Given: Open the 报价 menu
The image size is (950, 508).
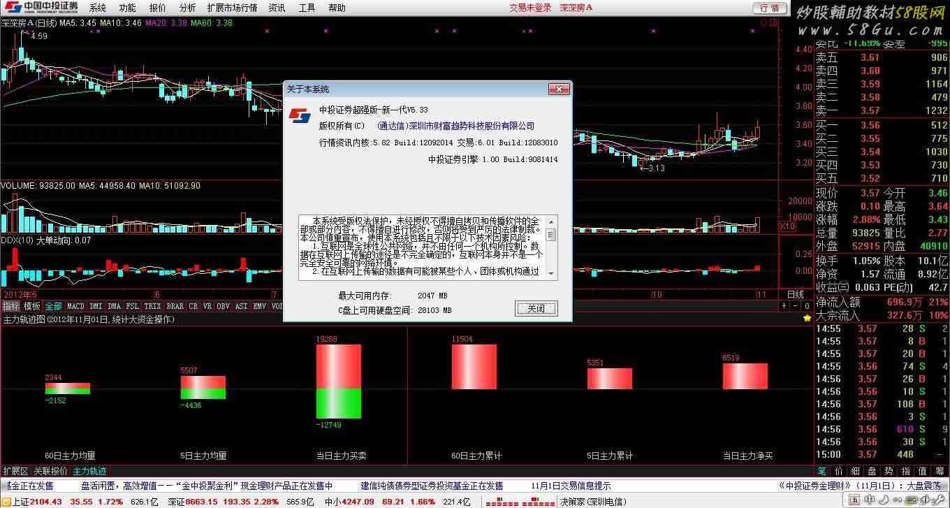Looking at the screenshot, I should click(x=157, y=8).
